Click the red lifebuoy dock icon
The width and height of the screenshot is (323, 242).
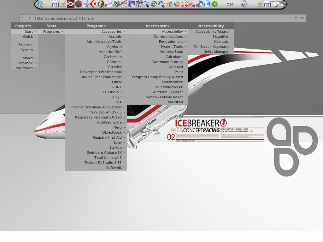tap(184, 4)
